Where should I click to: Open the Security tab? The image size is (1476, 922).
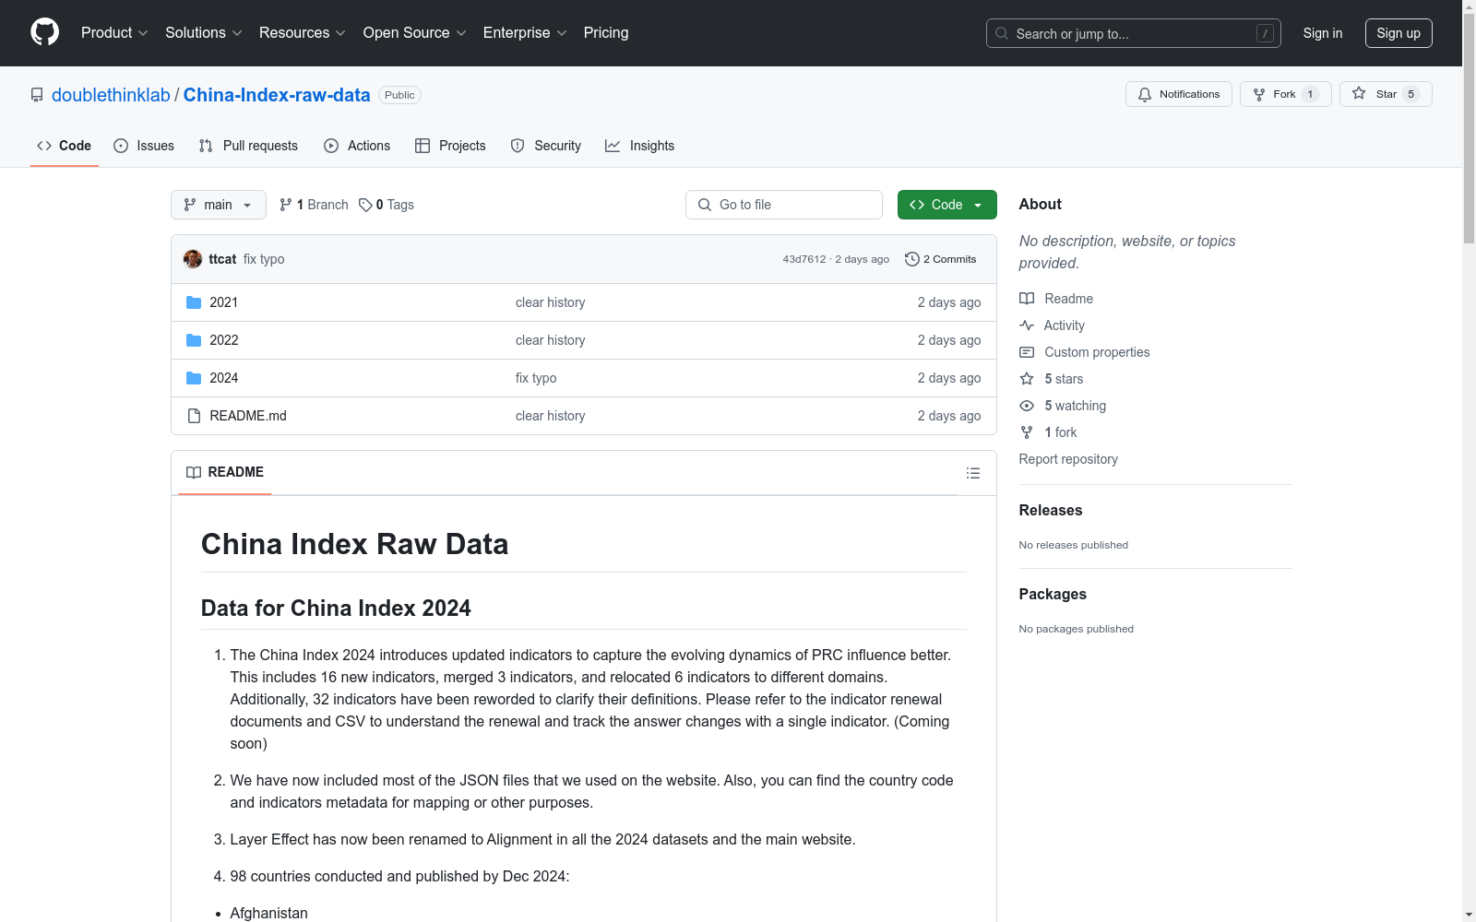[x=546, y=146]
